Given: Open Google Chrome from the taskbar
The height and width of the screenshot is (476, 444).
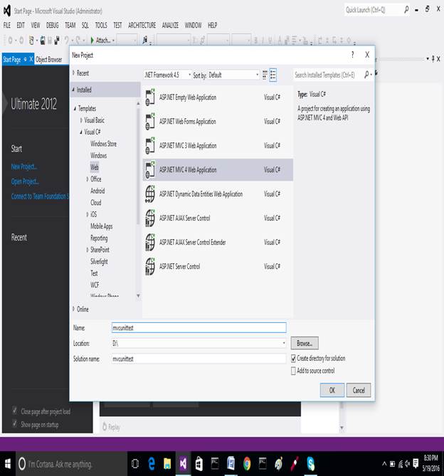Looking at the screenshot, I should [x=247, y=464].
